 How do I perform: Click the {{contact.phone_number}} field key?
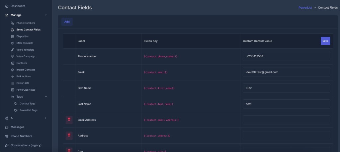tap(161, 56)
